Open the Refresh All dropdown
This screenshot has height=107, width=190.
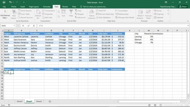(38, 14)
